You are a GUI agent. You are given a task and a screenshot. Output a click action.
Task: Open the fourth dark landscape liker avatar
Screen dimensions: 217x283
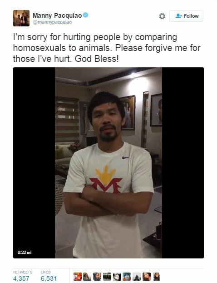(x=107, y=277)
